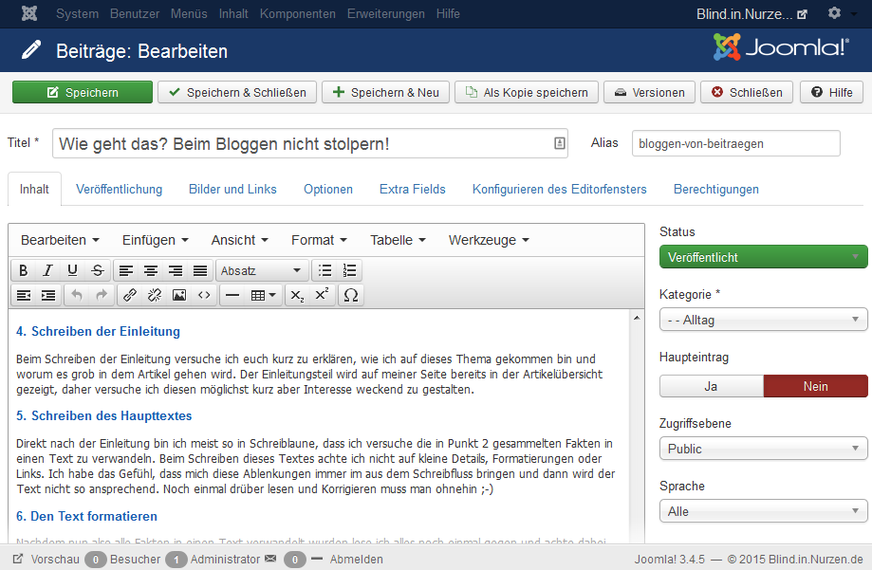Screen dimensions: 872x570
Task: Remove link with the unlink icon
Action: click(x=155, y=295)
